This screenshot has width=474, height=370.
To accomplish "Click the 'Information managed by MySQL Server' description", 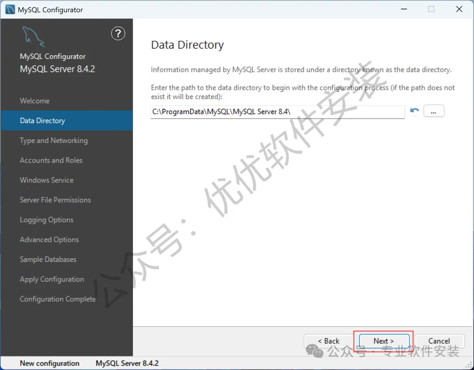I will click(x=301, y=70).
